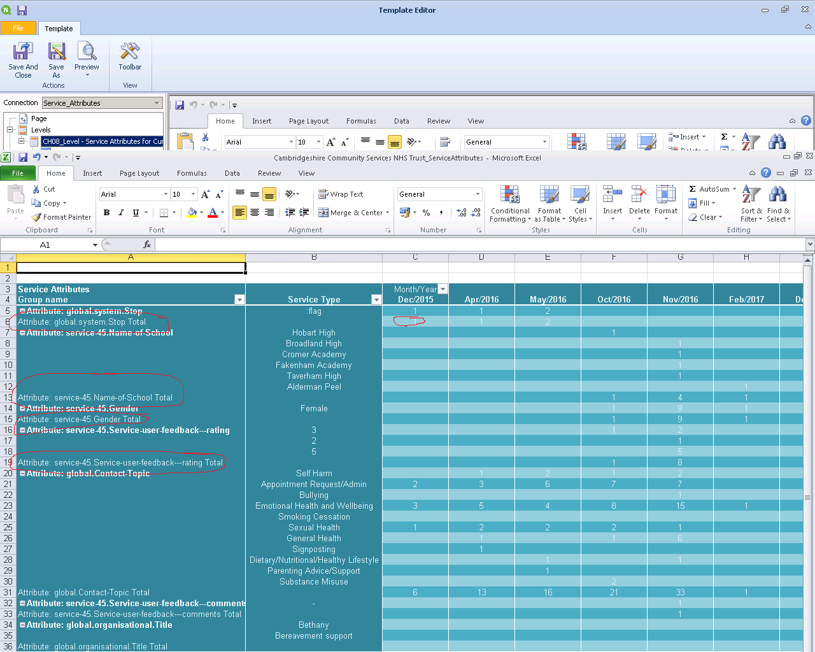Switch to Excel Data tab

tap(232, 173)
